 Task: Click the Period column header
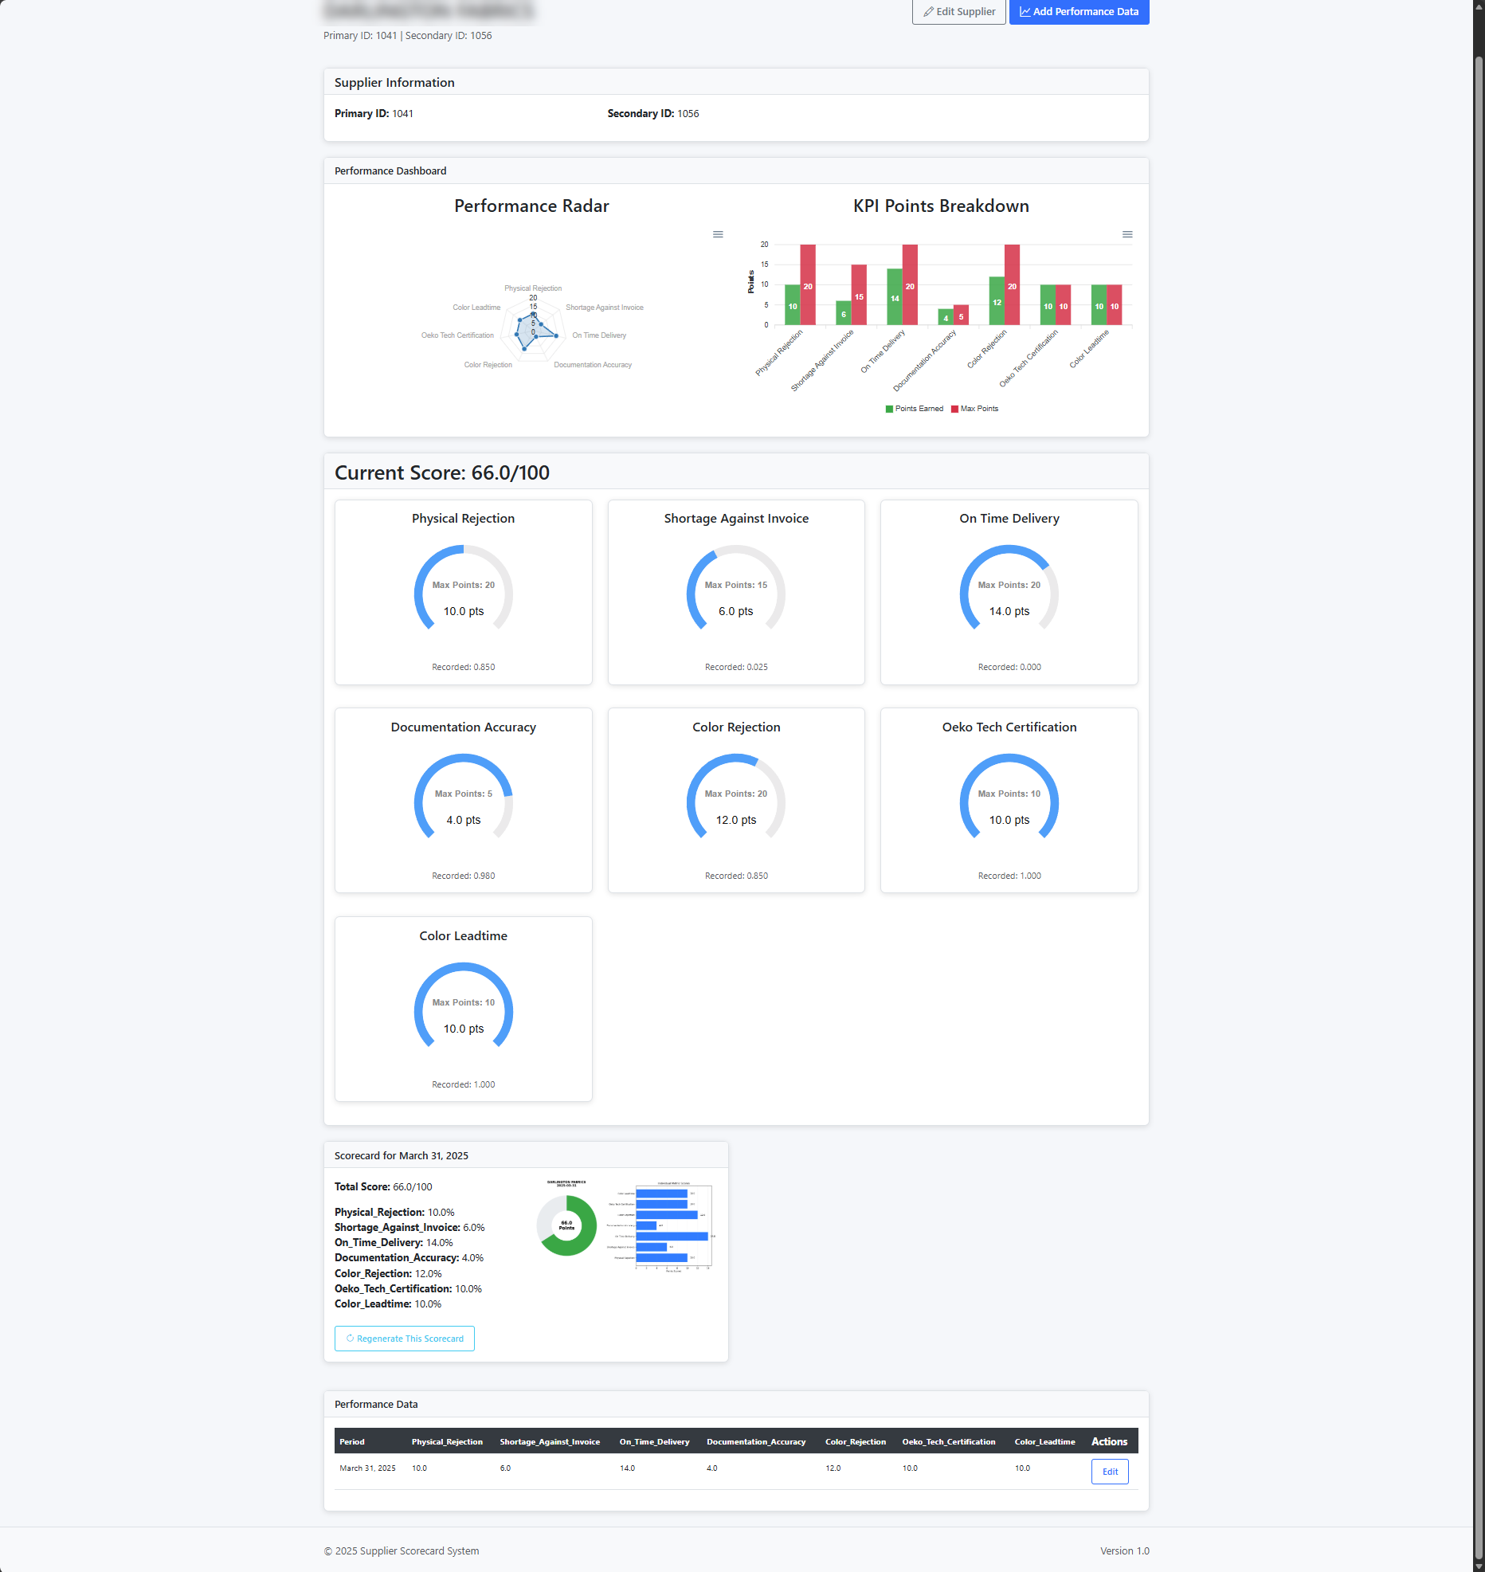[352, 1441]
